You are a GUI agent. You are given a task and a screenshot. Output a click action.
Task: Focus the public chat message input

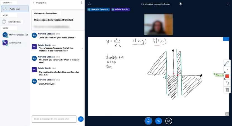pyautogui.click(x=54, y=119)
